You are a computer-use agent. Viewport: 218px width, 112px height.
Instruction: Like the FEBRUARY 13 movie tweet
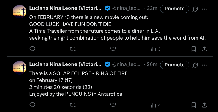pos(113,49)
